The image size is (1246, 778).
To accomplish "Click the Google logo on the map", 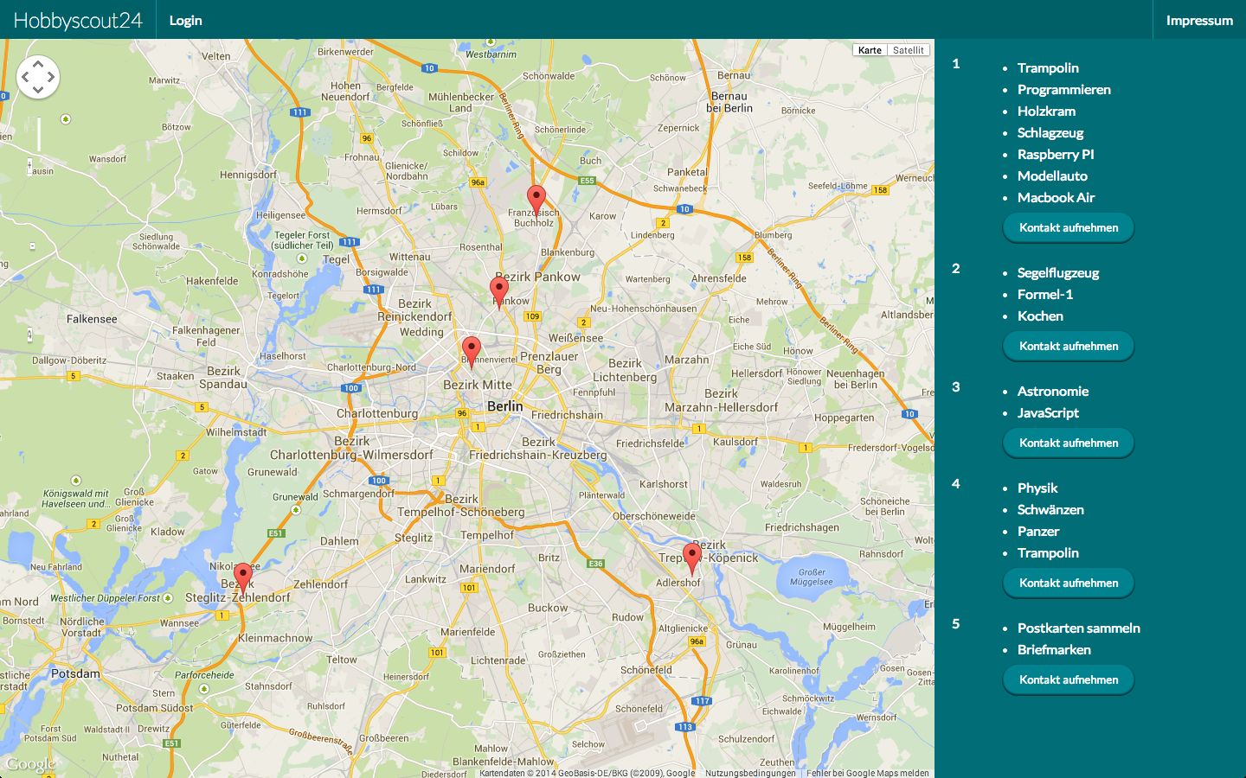I will (x=30, y=764).
